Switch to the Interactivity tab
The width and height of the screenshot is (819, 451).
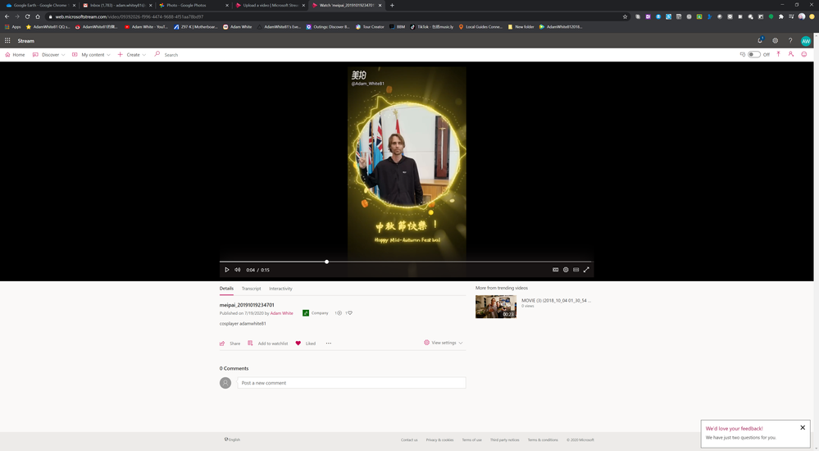[280, 289]
